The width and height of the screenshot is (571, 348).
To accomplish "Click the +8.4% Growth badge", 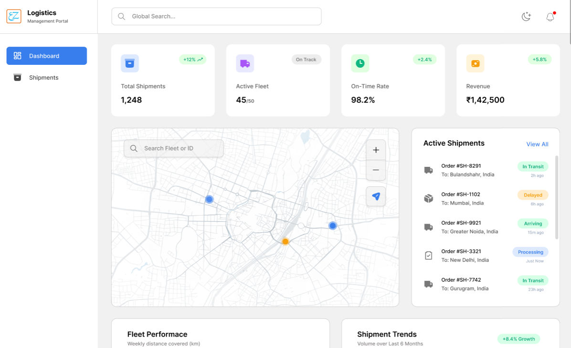I will 518,339.
